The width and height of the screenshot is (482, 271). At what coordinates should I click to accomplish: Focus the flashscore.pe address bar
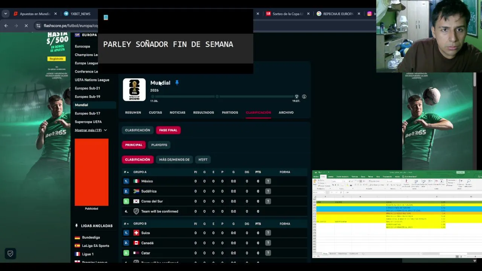(70, 26)
